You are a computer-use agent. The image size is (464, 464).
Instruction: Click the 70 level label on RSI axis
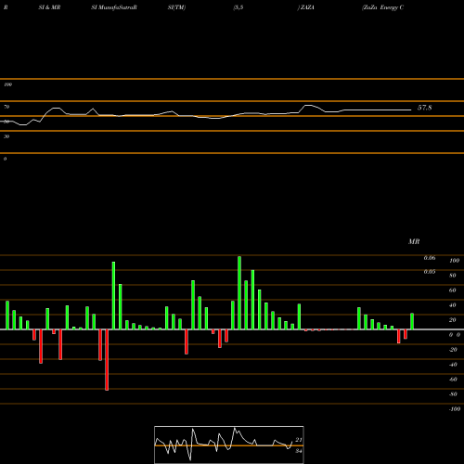pos(6,107)
